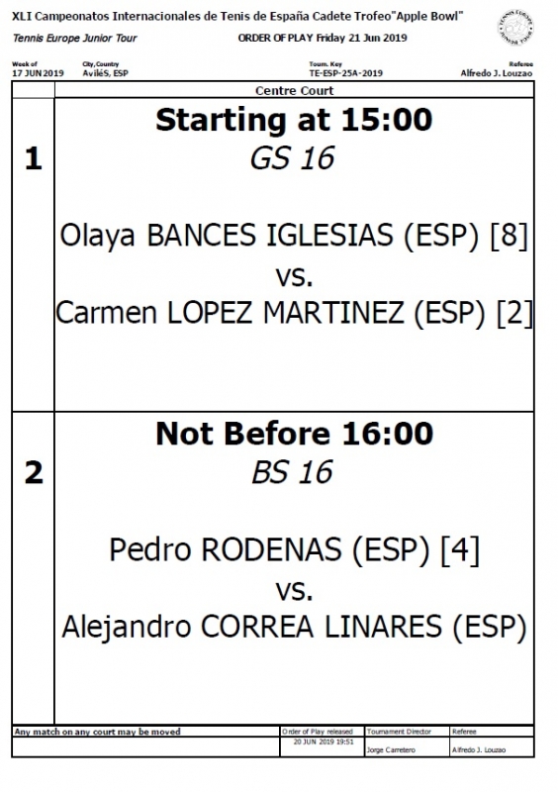
Task: Click the Order of Play released timestamp
Action: (324, 742)
